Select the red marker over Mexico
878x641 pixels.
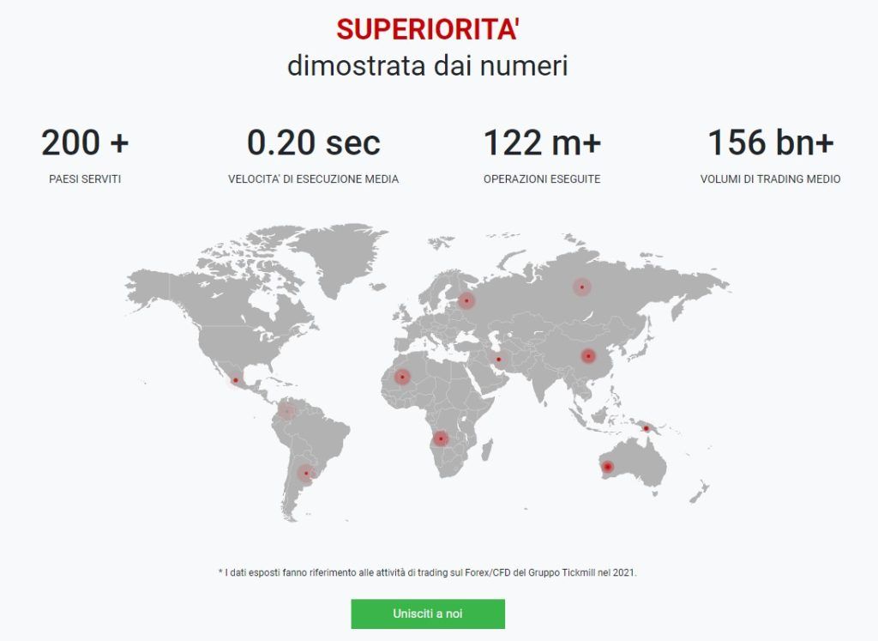point(236,380)
